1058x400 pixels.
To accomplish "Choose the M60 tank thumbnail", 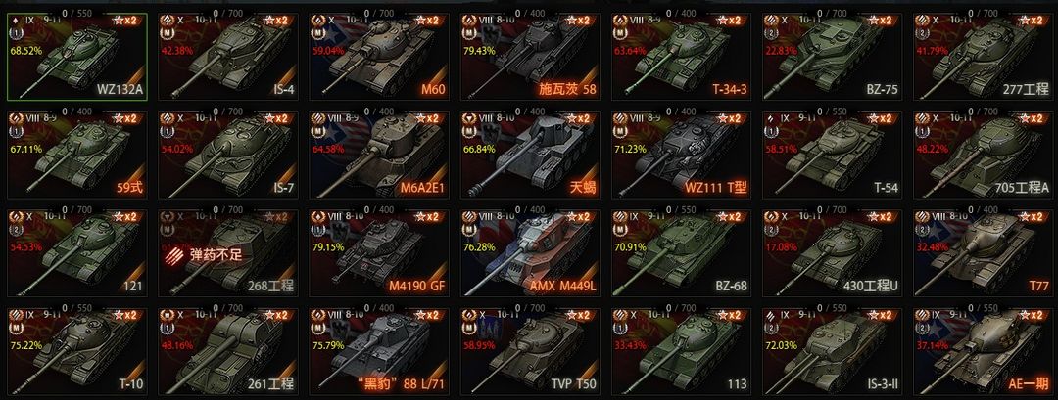I will click(379, 57).
